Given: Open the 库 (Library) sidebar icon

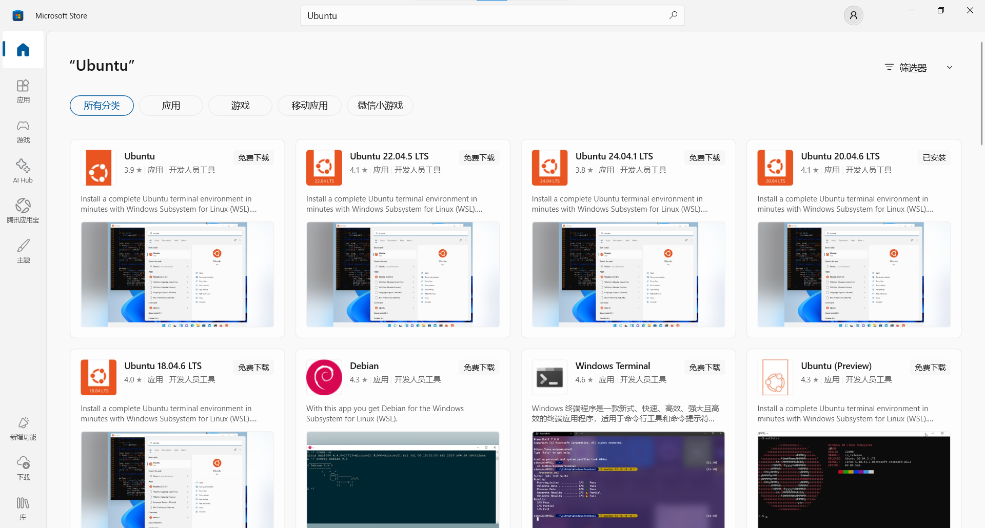Looking at the screenshot, I should (x=23, y=507).
